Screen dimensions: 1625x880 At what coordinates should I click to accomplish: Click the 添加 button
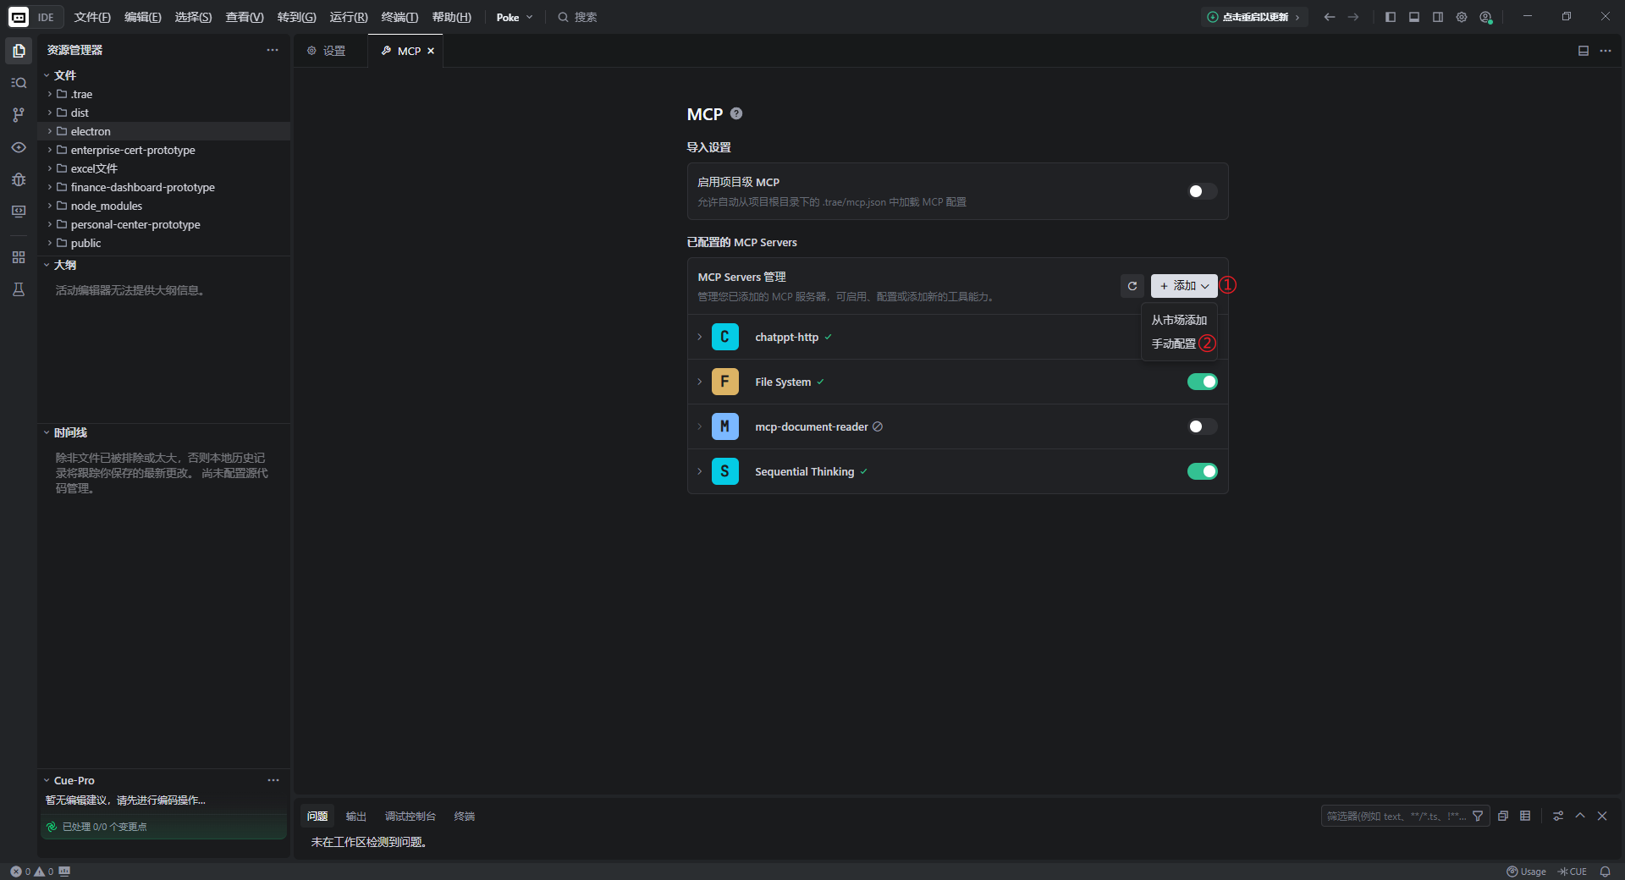(x=1184, y=286)
